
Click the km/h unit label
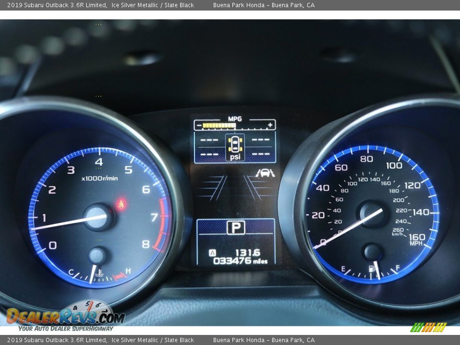(x=397, y=234)
